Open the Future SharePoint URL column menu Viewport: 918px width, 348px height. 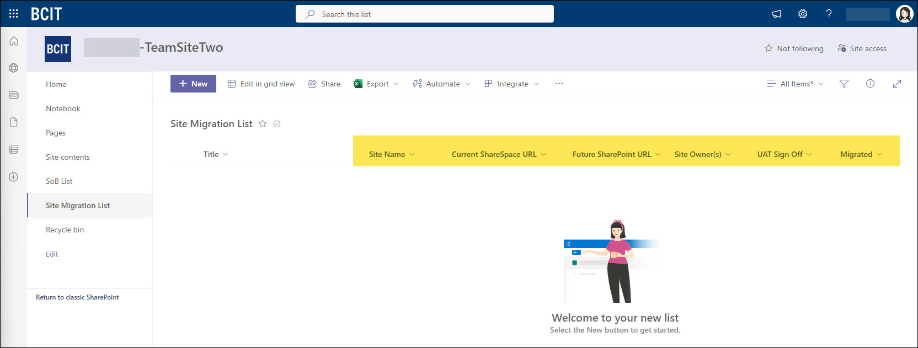coord(616,154)
